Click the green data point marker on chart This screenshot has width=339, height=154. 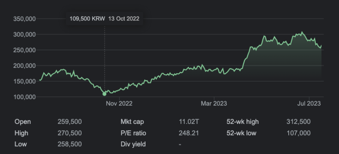click(105, 94)
